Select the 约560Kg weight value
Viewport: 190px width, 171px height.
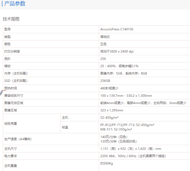(107, 163)
